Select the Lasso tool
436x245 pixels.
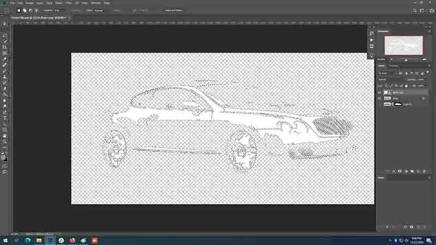[x=5, y=35]
